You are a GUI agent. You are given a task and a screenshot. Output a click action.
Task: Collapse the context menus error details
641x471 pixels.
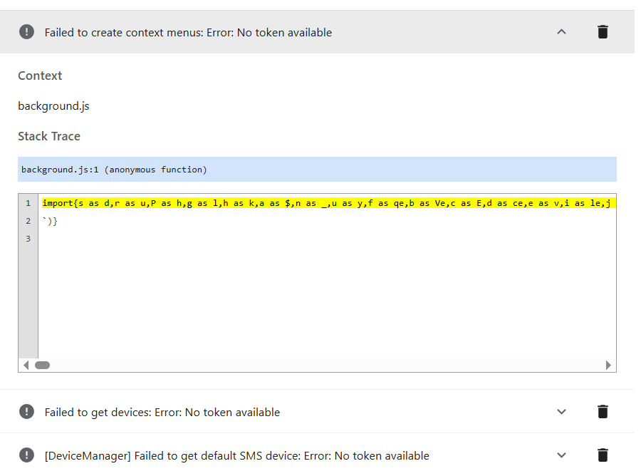click(562, 32)
